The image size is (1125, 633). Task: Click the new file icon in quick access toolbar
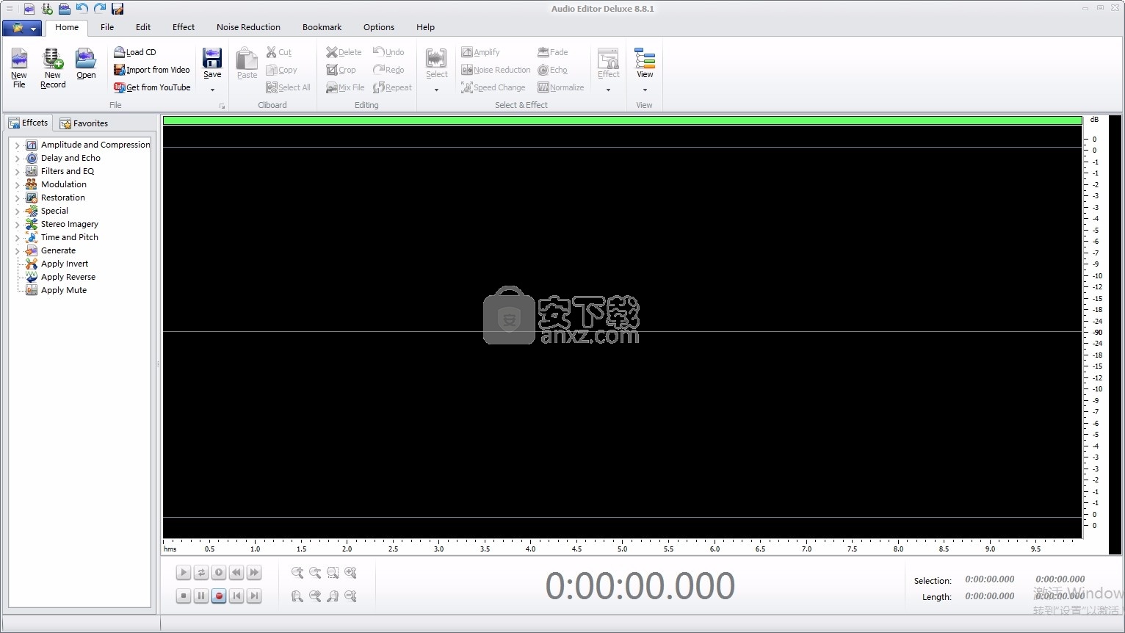coord(29,9)
